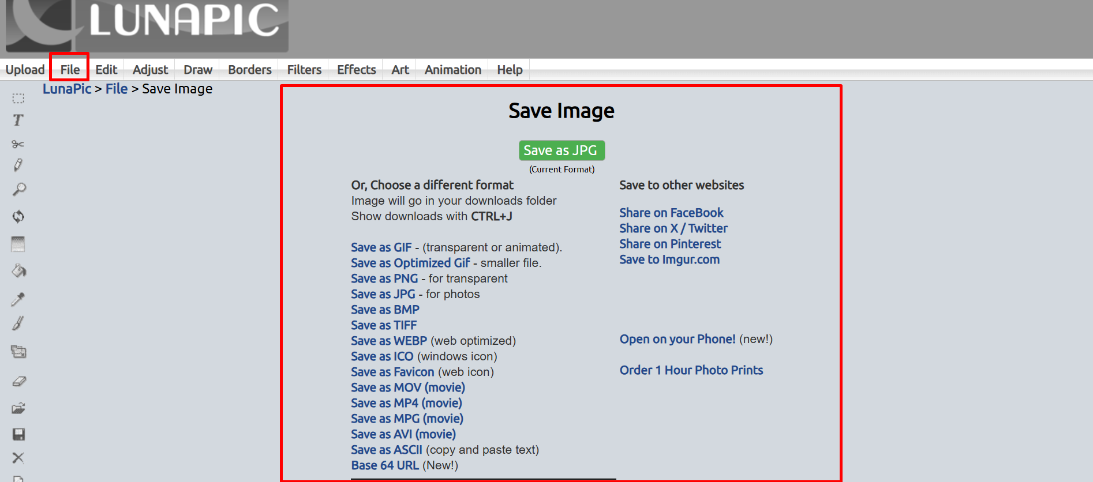This screenshot has width=1093, height=482.
Task: Click Save as MOV (movie) link
Action: point(408,387)
